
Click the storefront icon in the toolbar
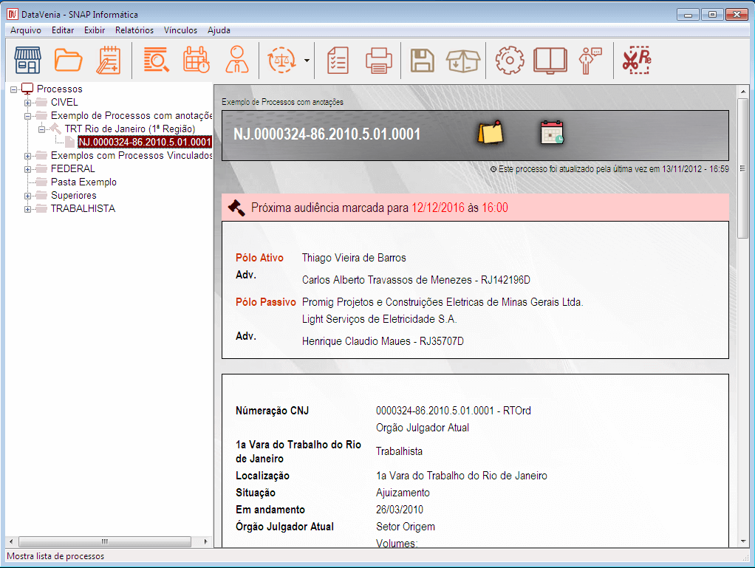click(x=28, y=61)
